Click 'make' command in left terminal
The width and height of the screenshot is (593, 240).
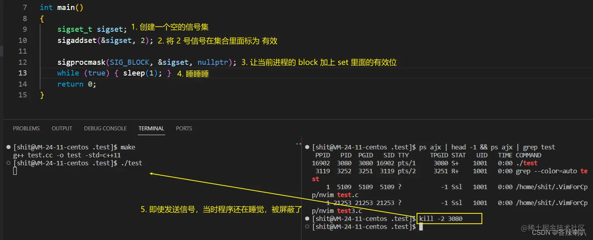click(x=127, y=147)
